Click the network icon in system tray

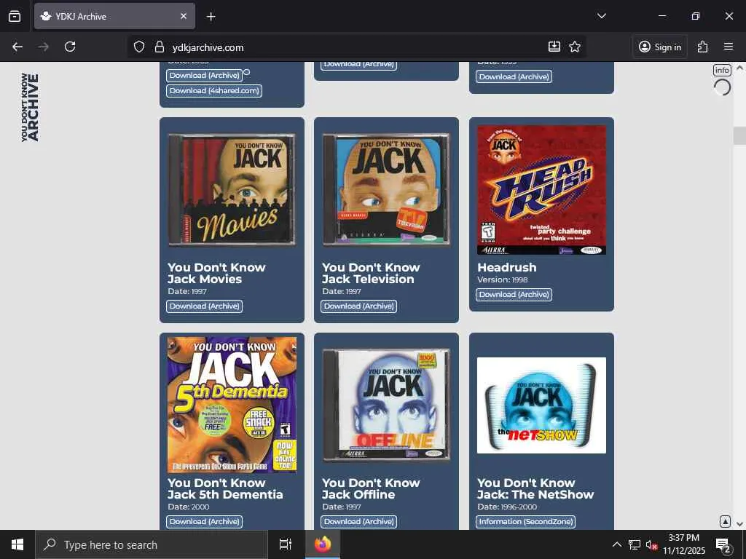(x=635, y=544)
